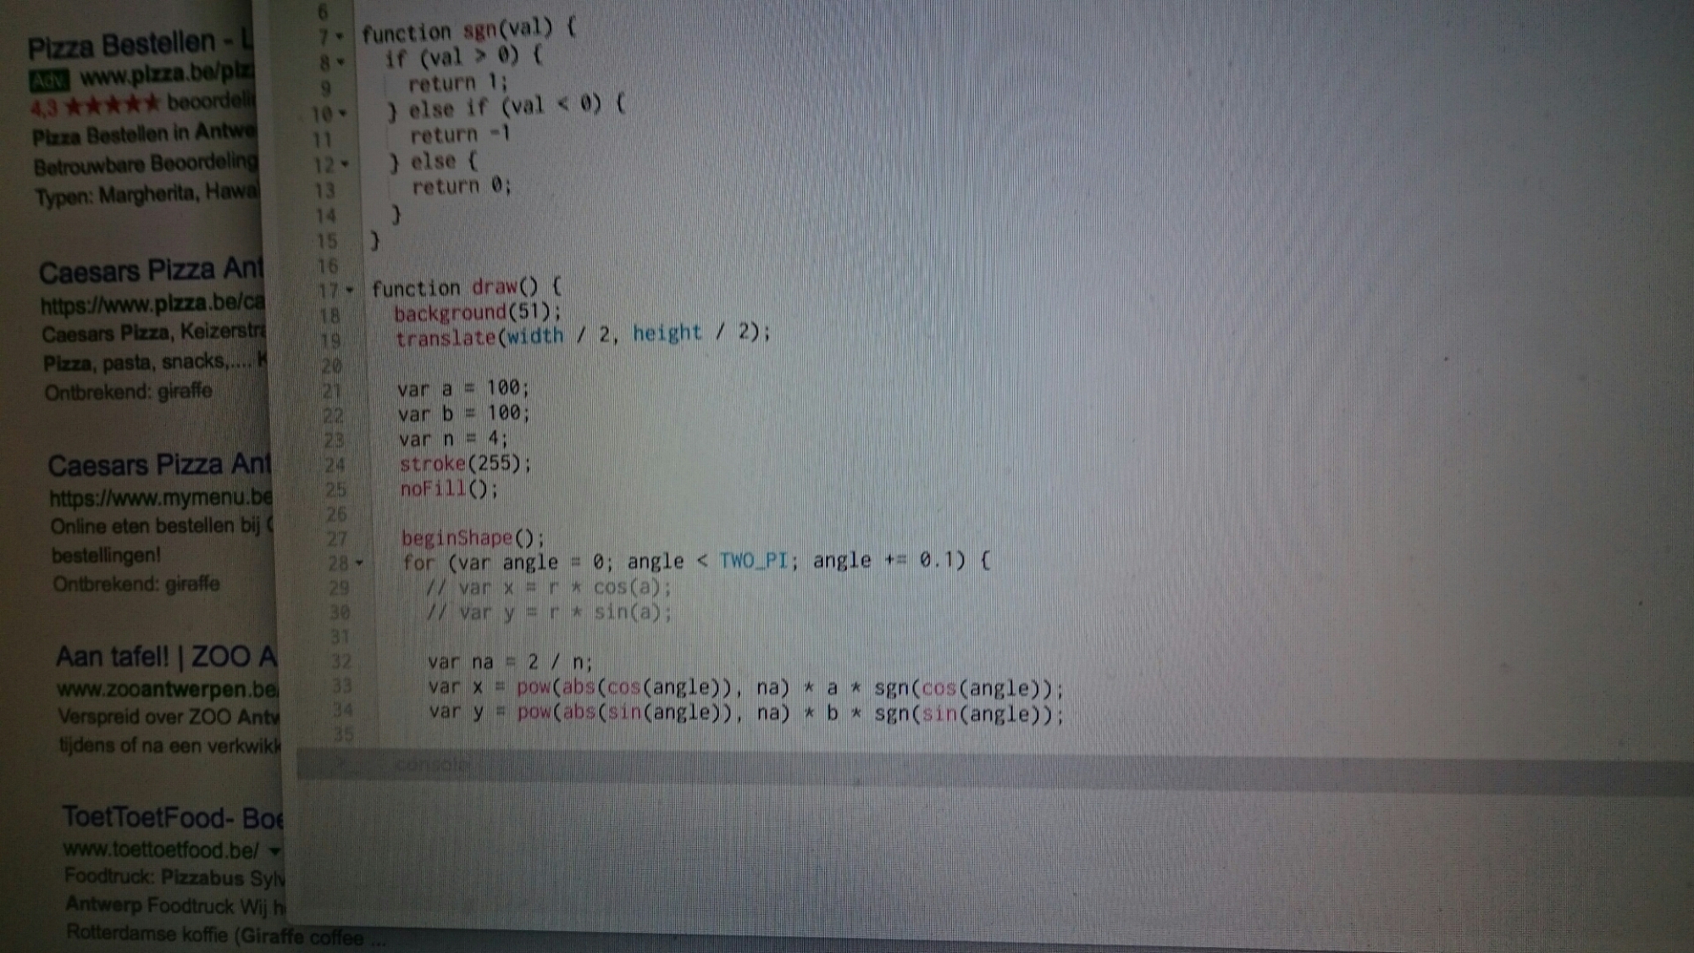Click the console bar expand chevron

(x=340, y=764)
